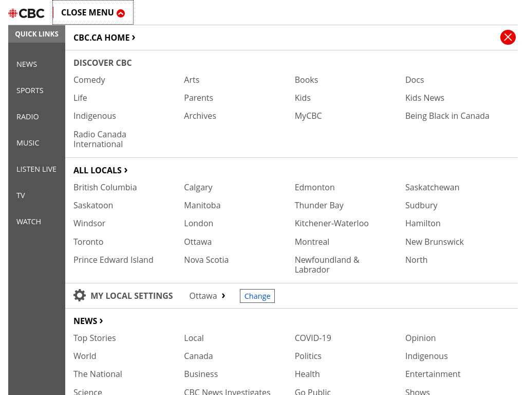
Task: Expand All Locals section heading
Action: coord(101,170)
